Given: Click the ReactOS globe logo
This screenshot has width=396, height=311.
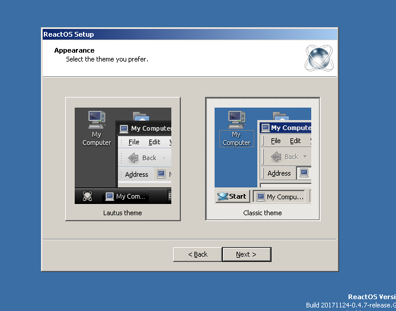Looking at the screenshot, I should (319, 58).
